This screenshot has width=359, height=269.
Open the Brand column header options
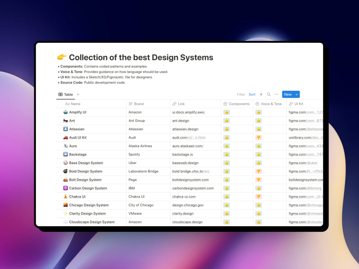[x=136, y=104]
